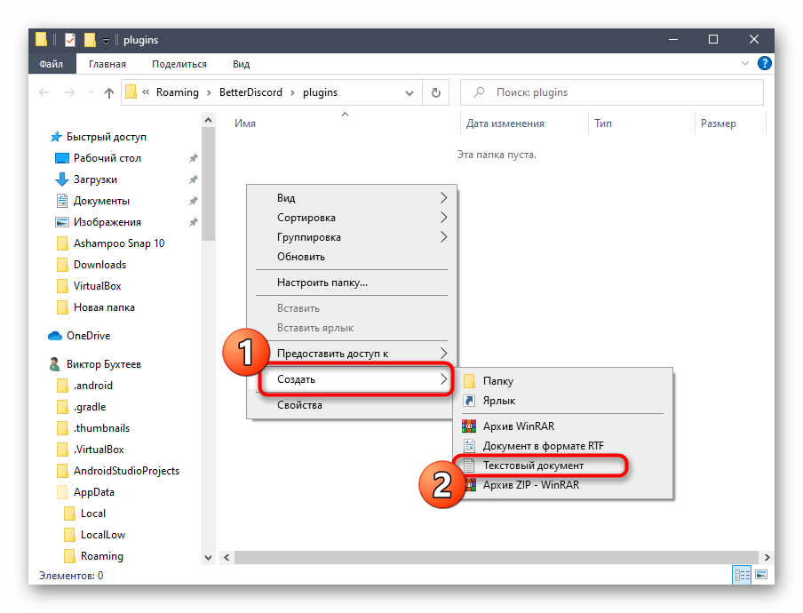Click New folder icon in quick access toolbar

click(x=90, y=40)
